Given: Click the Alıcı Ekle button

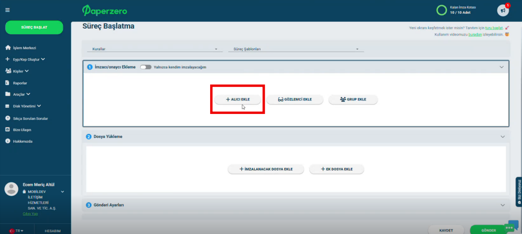Looking at the screenshot, I should [237, 99].
